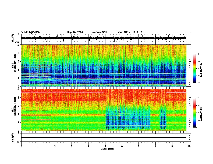The image size is (213, 164).
Task: Click the "4" kHz tick on ch.1 axis
Action: tap(19, 70)
